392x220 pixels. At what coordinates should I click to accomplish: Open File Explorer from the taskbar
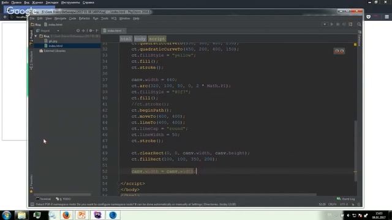(x=21, y=215)
